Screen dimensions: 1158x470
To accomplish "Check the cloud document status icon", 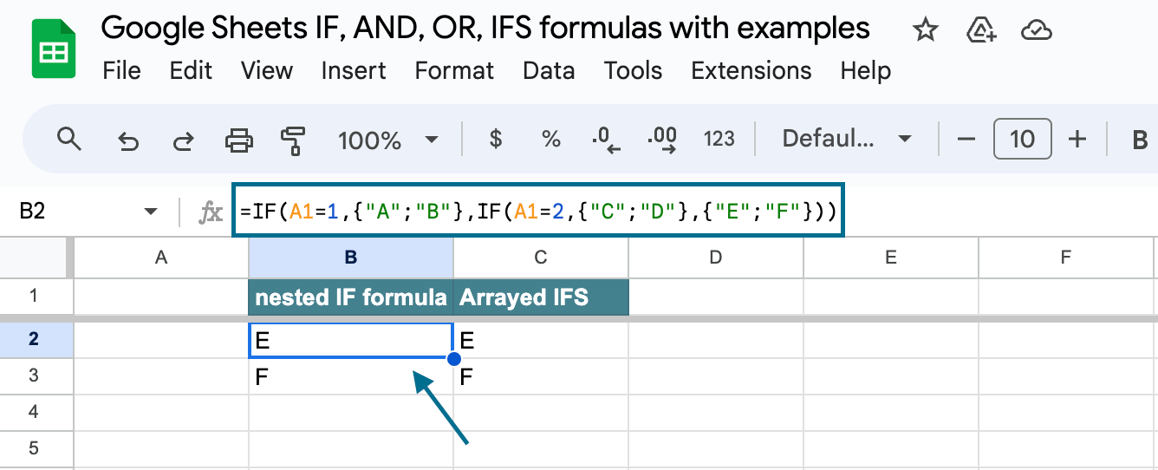I will point(1036,32).
